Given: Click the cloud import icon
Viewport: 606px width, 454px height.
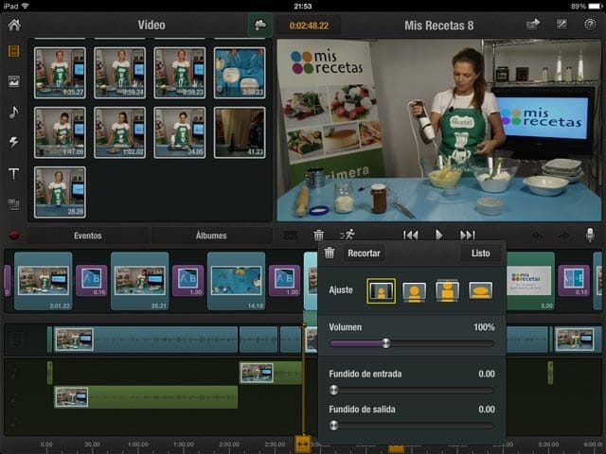Looking at the screenshot, I should [x=259, y=25].
